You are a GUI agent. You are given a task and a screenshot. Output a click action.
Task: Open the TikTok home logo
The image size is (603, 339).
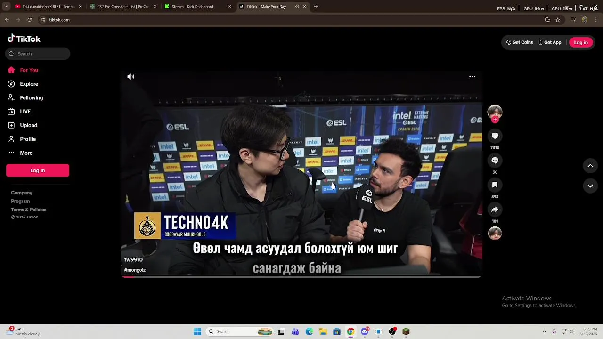coord(24,39)
